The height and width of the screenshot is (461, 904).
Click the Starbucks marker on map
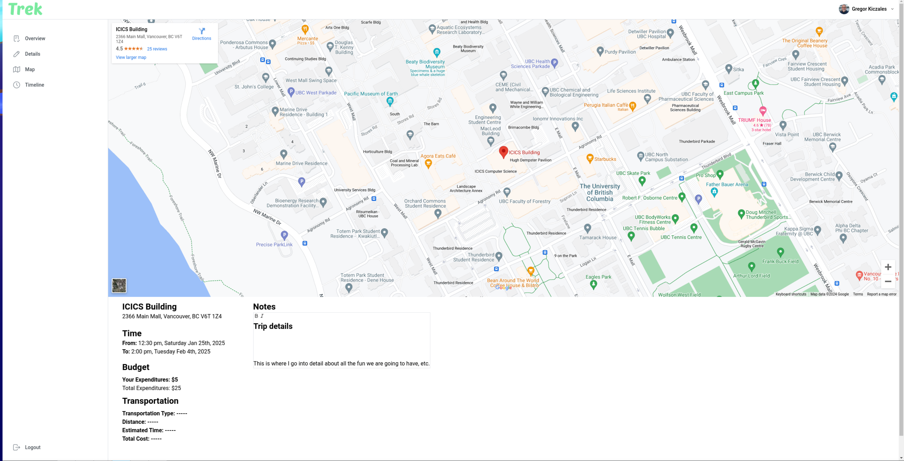[590, 158]
